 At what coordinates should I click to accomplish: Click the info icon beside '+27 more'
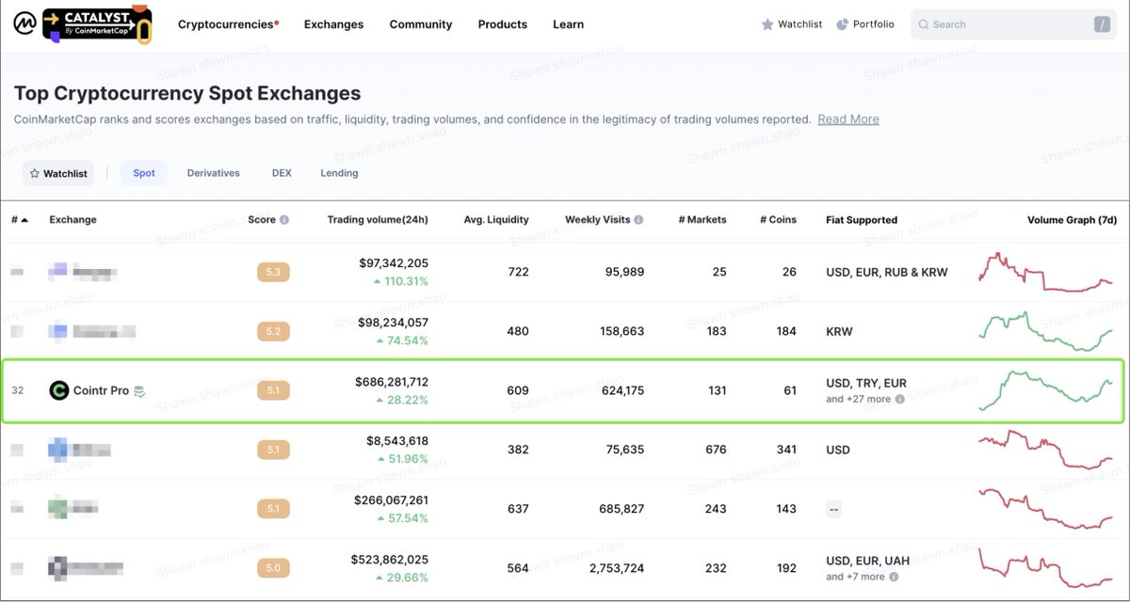click(x=899, y=399)
